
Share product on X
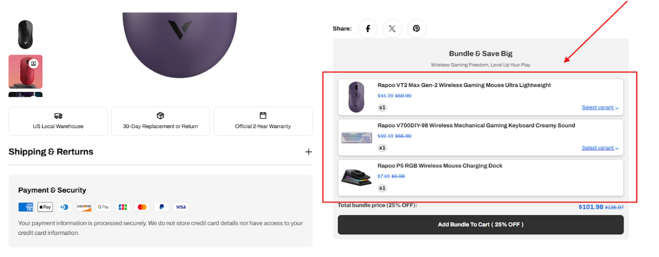pyautogui.click(x=392, y=29)
